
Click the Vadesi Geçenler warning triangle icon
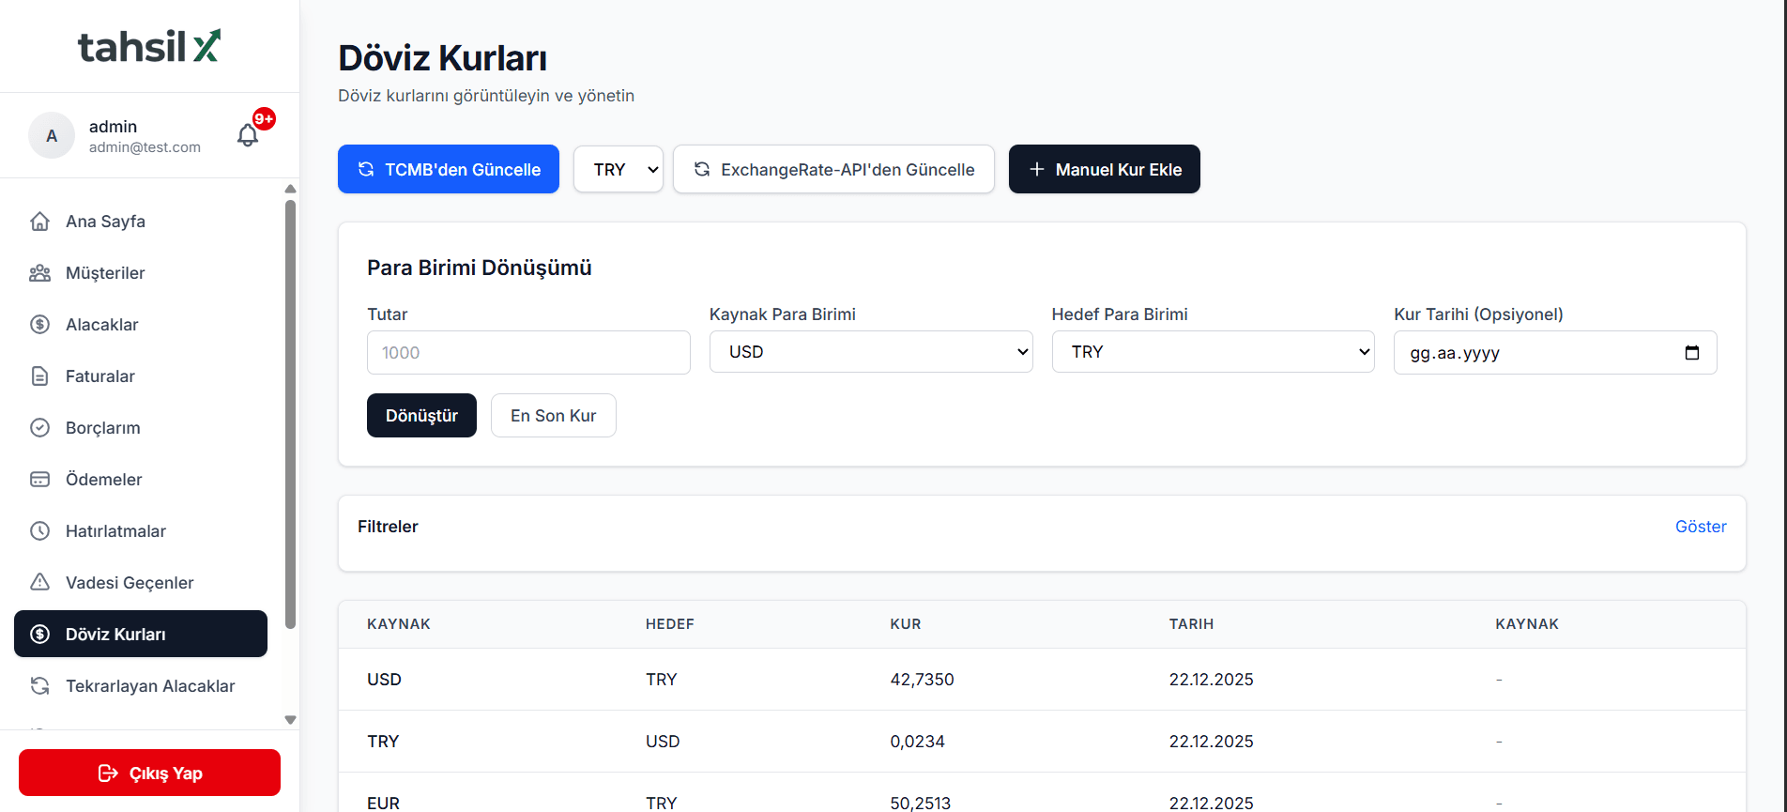[39, 583]
